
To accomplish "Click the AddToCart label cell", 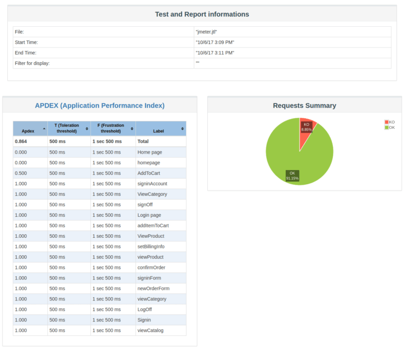I will (x=148, y=173).
